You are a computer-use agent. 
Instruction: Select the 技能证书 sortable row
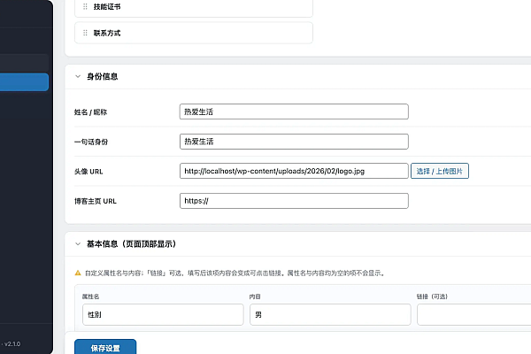(x=194, y=7)
